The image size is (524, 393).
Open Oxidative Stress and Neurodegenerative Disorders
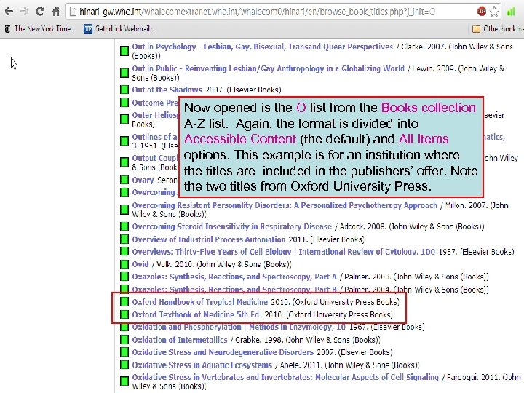coord(223,352)
